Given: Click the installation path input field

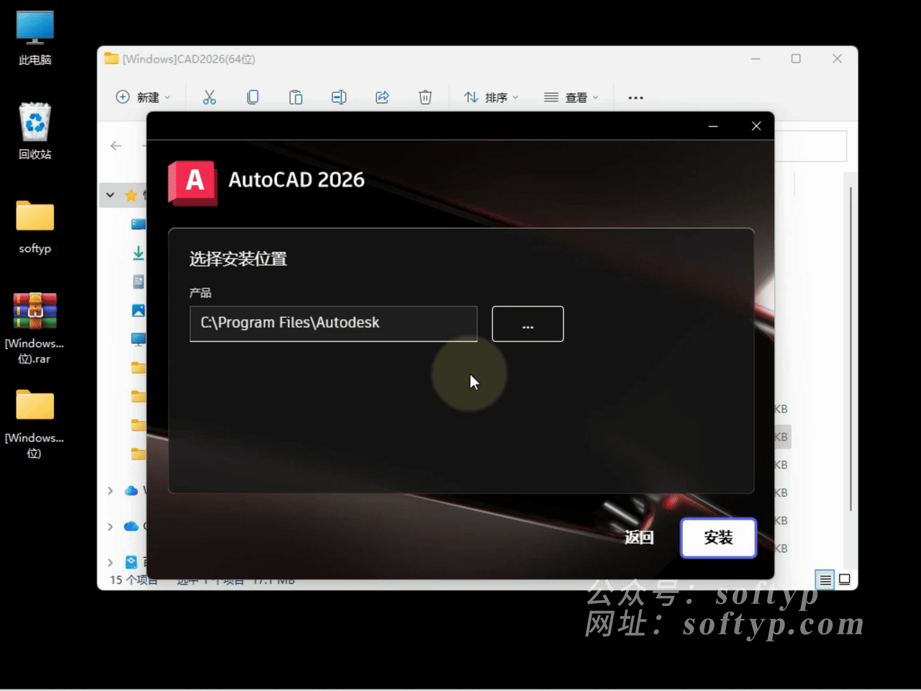Looking at the screenshot, I should tap(332, 324).
